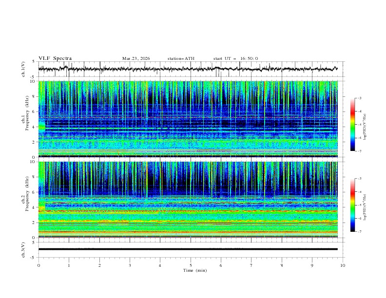The image size is (386, 298).
Task: Click the ch.1 color scale 'log(PSD)(V²/Hz)' label
Action: coord(365,127)
